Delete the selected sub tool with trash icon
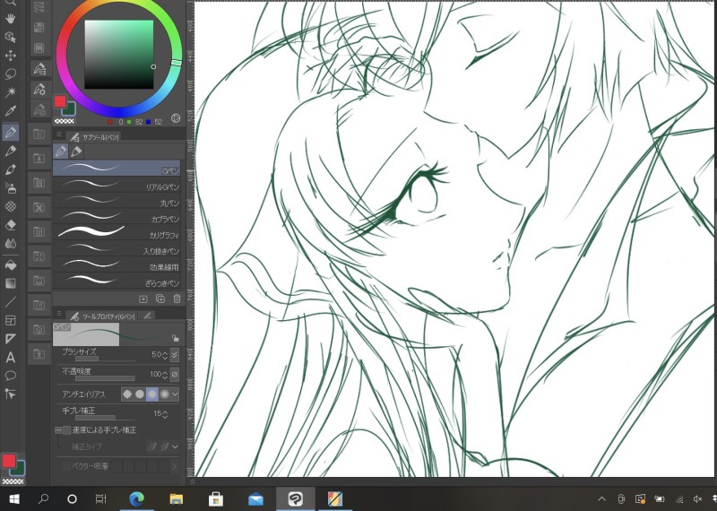 pyautogui.click(x=177, y=299)
